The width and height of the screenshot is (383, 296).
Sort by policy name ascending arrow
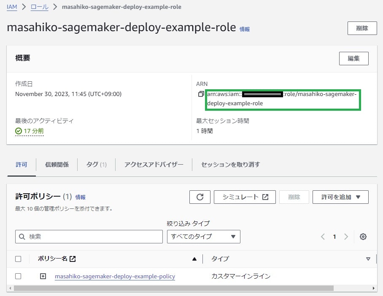(x=194, y=259)
